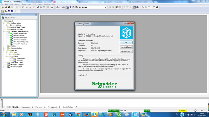Select Derived Data Types in project tree
This screenshot has width=209, height=117.
18,27
